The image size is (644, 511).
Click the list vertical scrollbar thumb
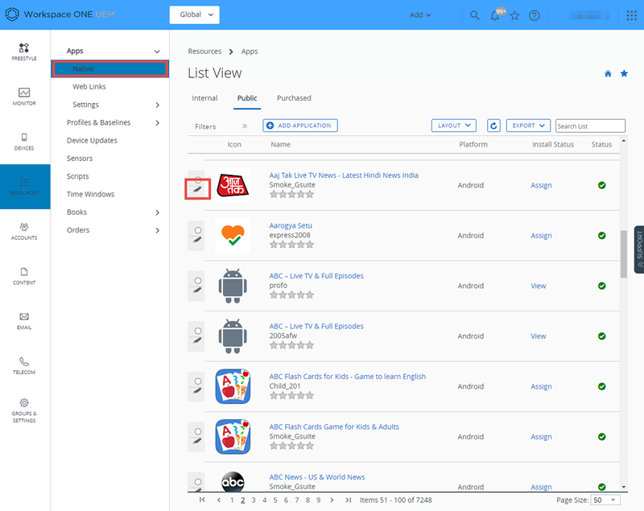click(623, 254)
